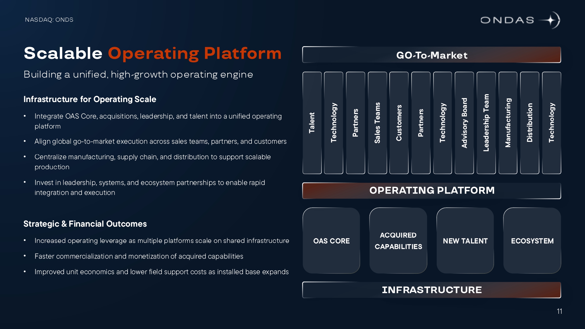Select the Infrastructure for Operating Scale heading
The width and height of the screenshot is (585, 329).
pyautogui.click(x=90, y=99)
